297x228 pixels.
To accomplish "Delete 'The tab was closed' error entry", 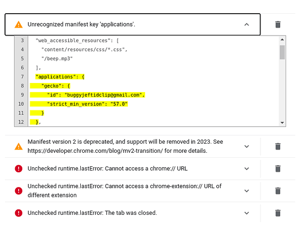I will pyautogui.click(x=278, y=213).
